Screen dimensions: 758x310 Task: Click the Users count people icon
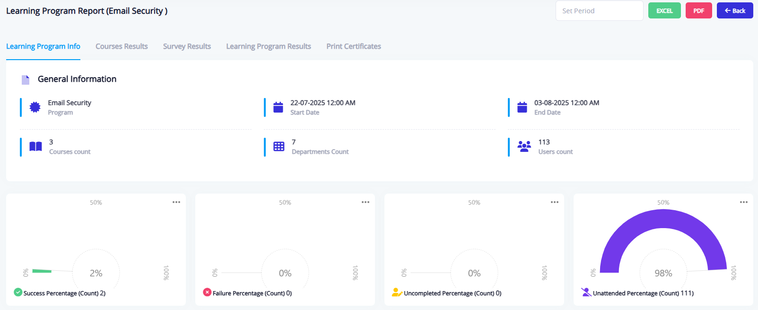click(524, 147)
